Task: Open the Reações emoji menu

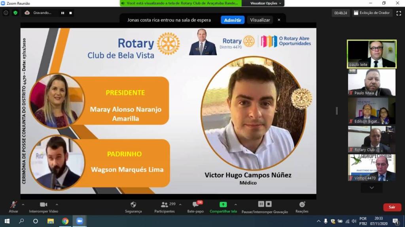Action: tap(302, 204)
